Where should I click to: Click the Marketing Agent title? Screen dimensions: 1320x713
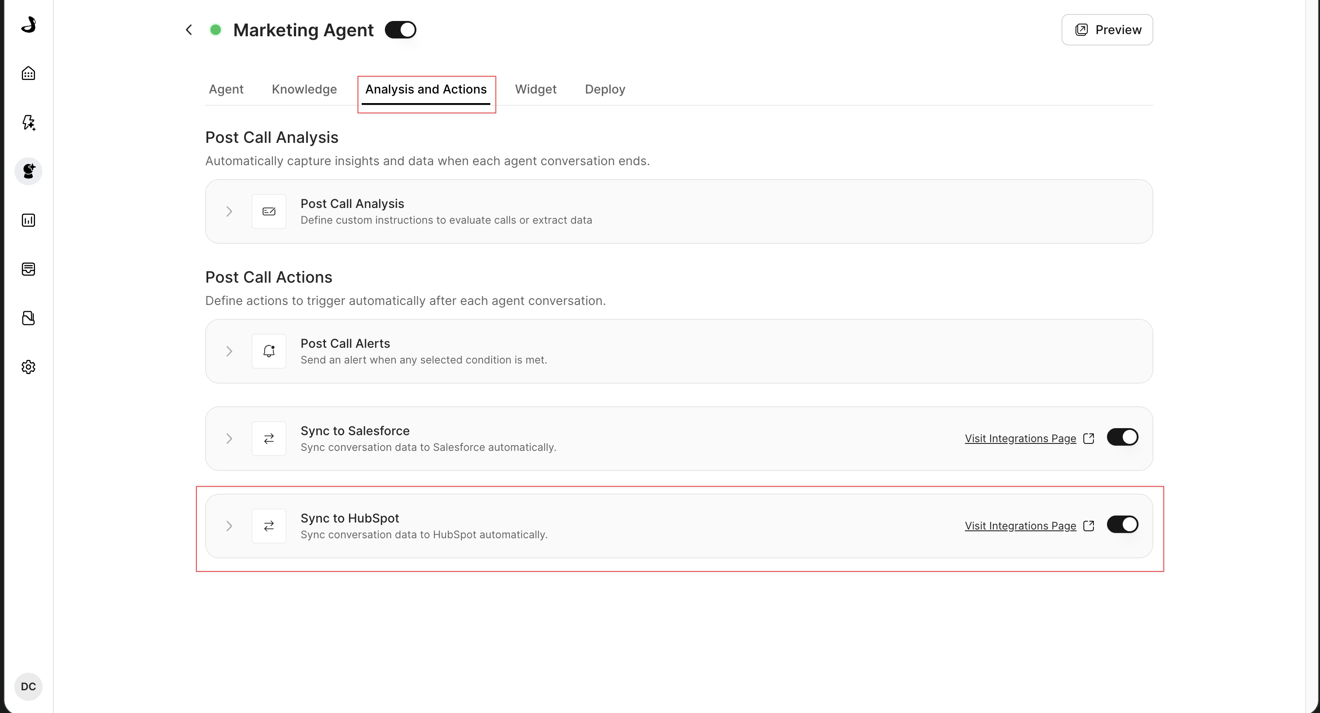pos(304,30)
